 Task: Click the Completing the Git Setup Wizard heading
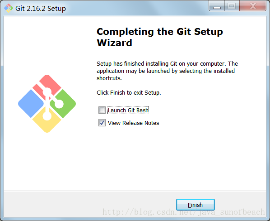(x=160, y=37)
